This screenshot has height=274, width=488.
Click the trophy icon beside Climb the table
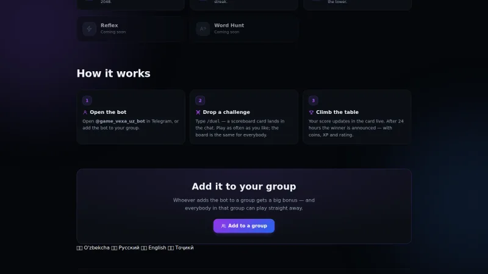click(311, 113)
